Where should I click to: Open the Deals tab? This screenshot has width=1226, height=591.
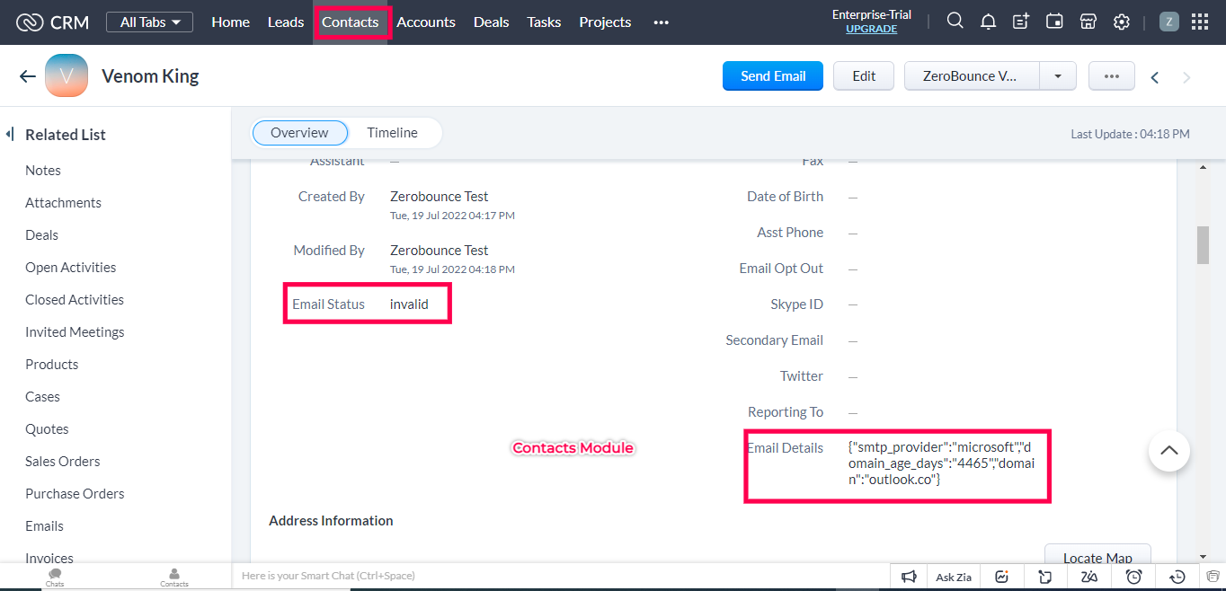tap(491, 22)
